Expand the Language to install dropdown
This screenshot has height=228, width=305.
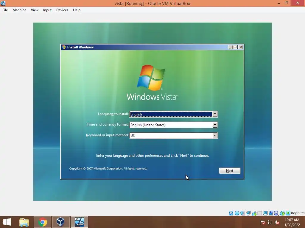[x=215, y=114]
